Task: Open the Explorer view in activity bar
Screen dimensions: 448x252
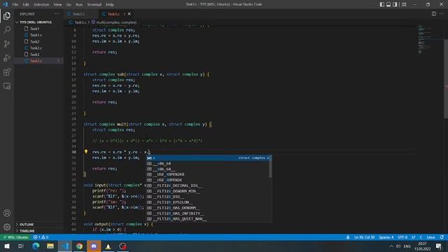Action: [7, 15]
